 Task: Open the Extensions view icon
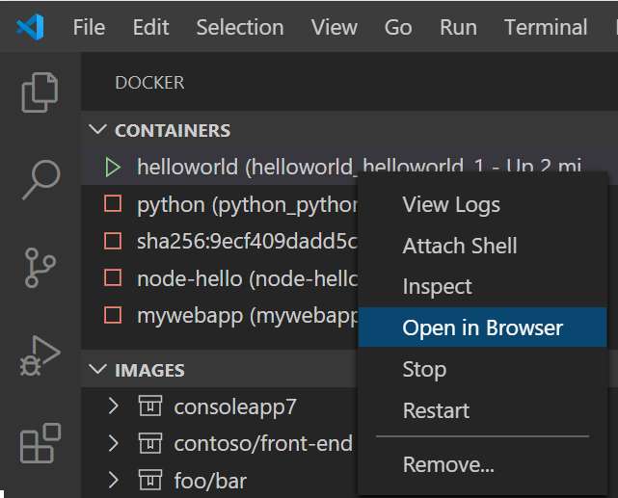(x=40, y=443)
